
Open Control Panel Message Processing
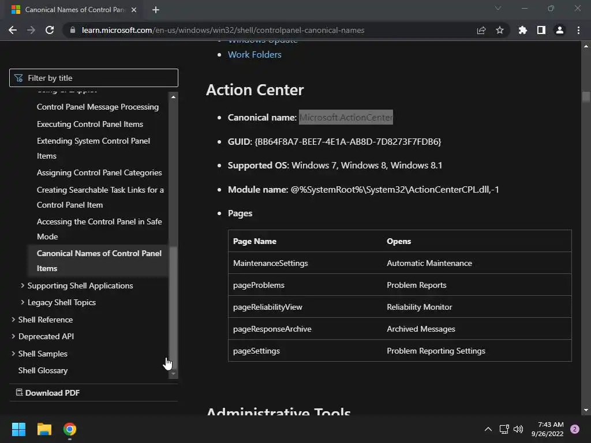(x=98, y=107)
